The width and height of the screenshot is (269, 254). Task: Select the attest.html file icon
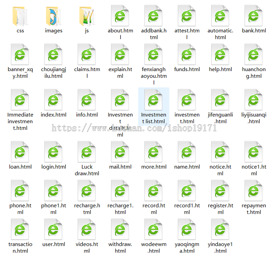tap(187, 16)
